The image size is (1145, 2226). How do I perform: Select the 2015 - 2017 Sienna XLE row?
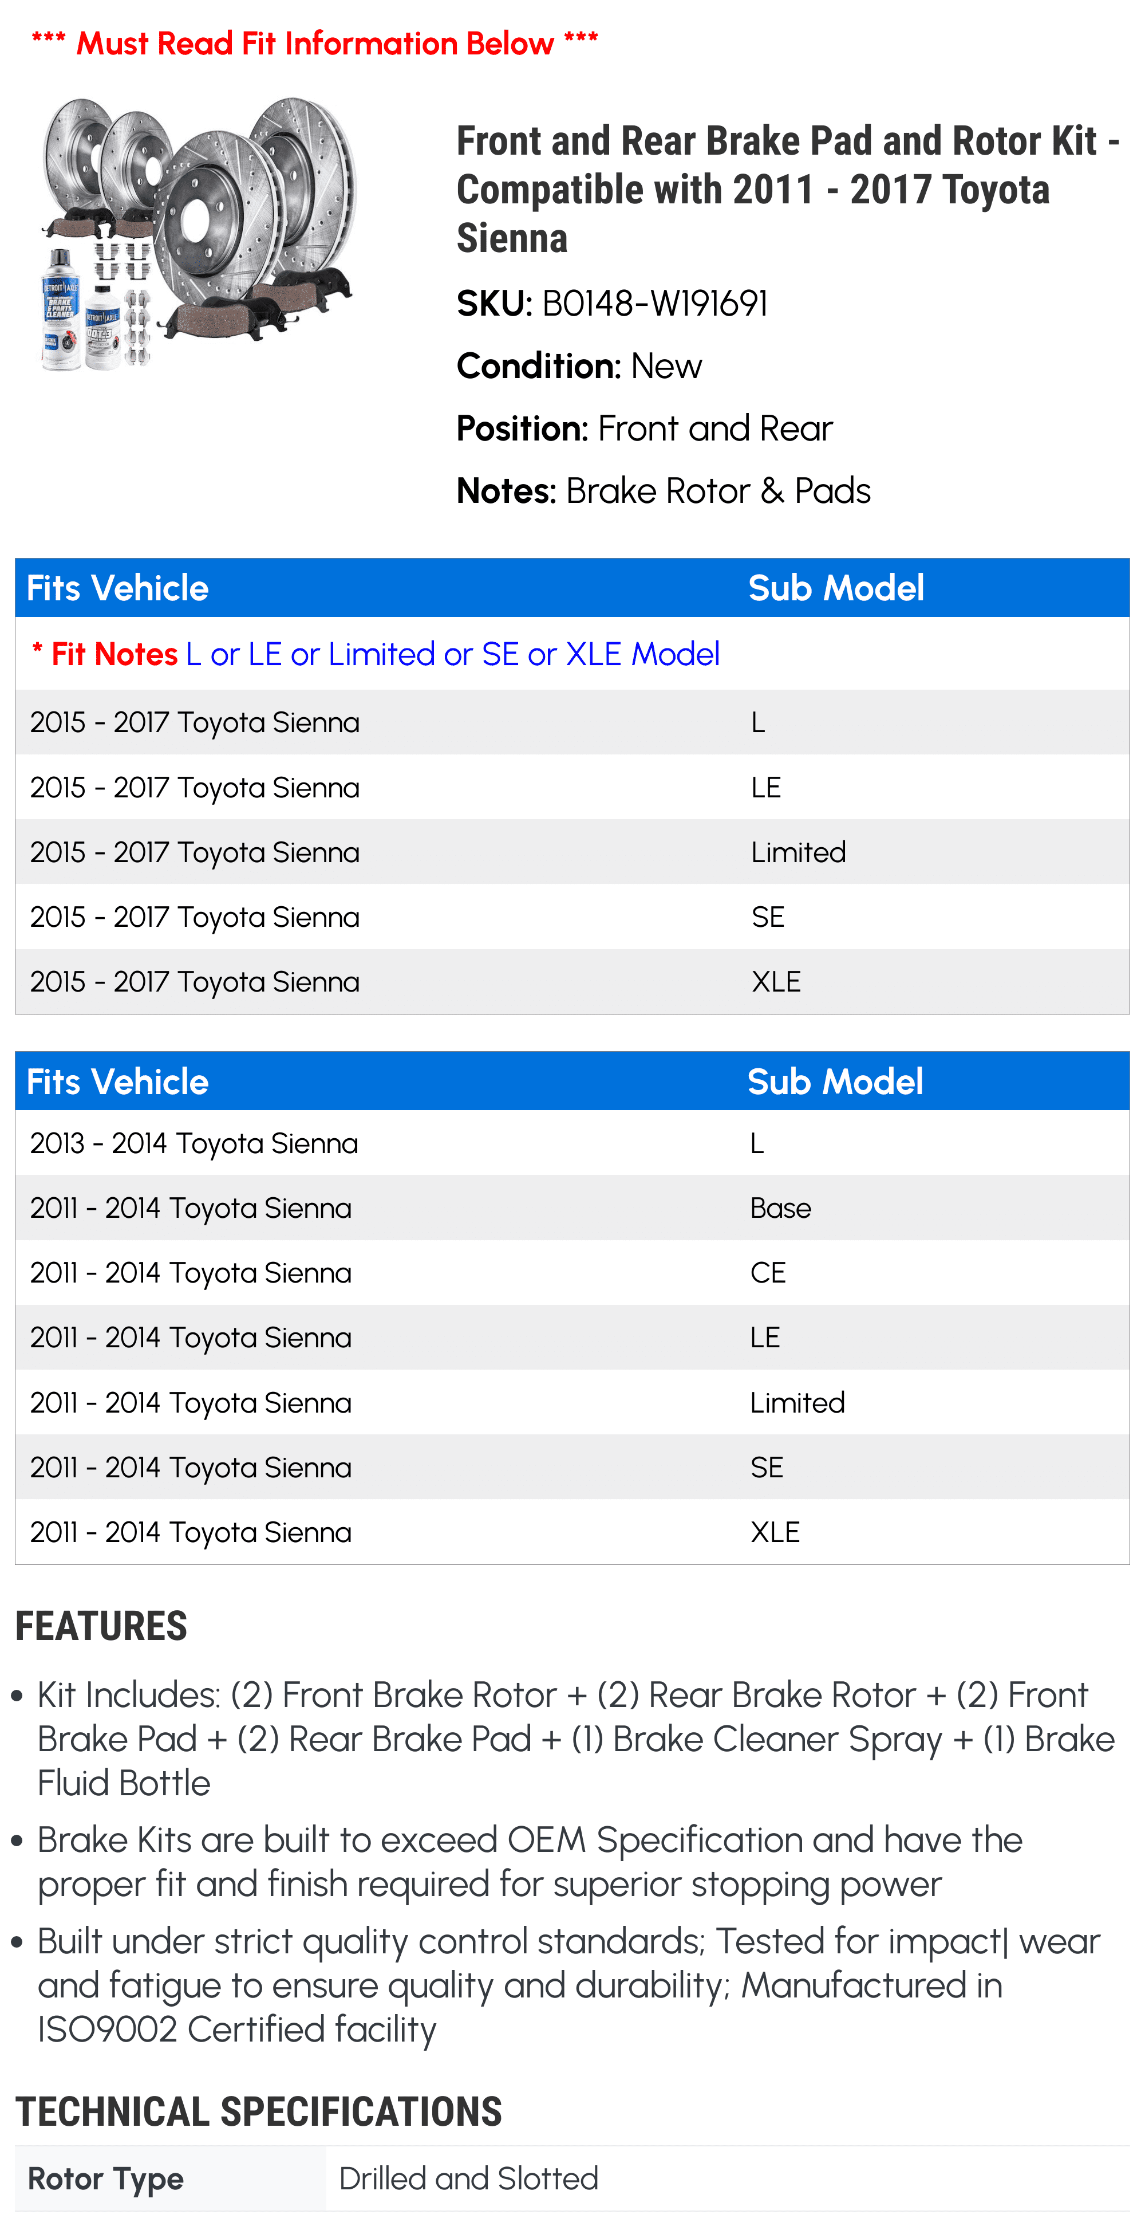(571, 982)
